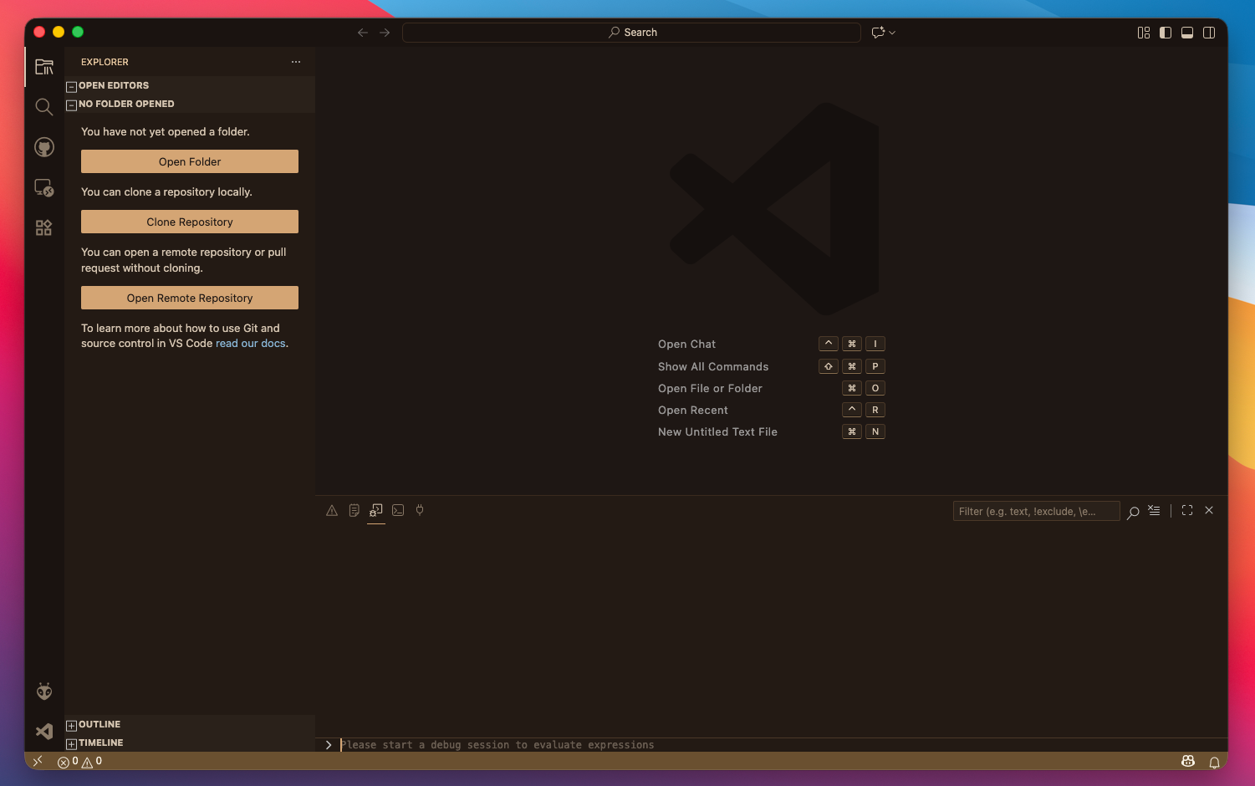Click the remote connection indicator in status bar
Image resolution: width=1255 pixels, height=786 pixels.
[38, 761]
